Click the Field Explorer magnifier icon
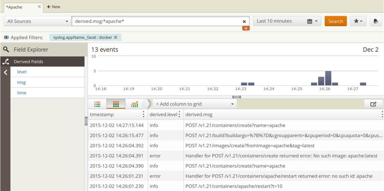The image size is (384, 191). point(6,50)
